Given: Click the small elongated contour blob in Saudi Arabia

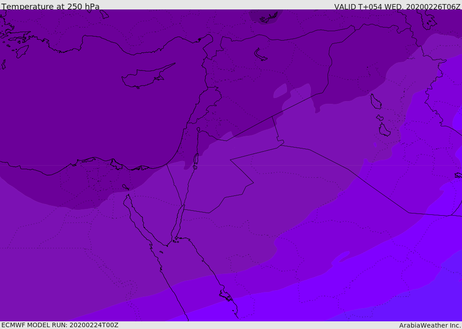Looking at the screenshot, I should pos(341,256).
